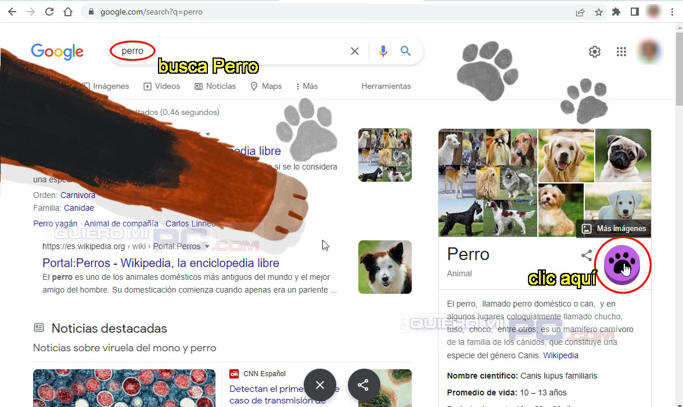Click the Más imágenes button
683x407 pixels.
tap(614, 229)
